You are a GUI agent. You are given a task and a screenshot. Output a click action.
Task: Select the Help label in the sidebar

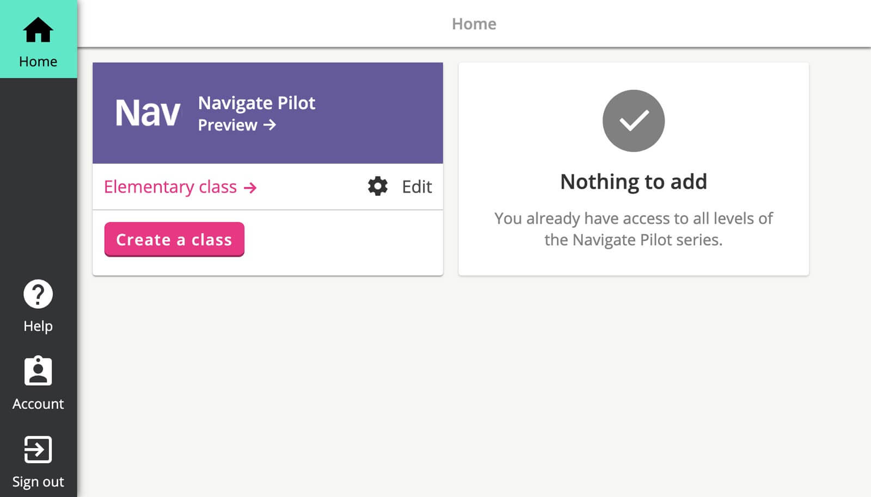click(38, 326)
